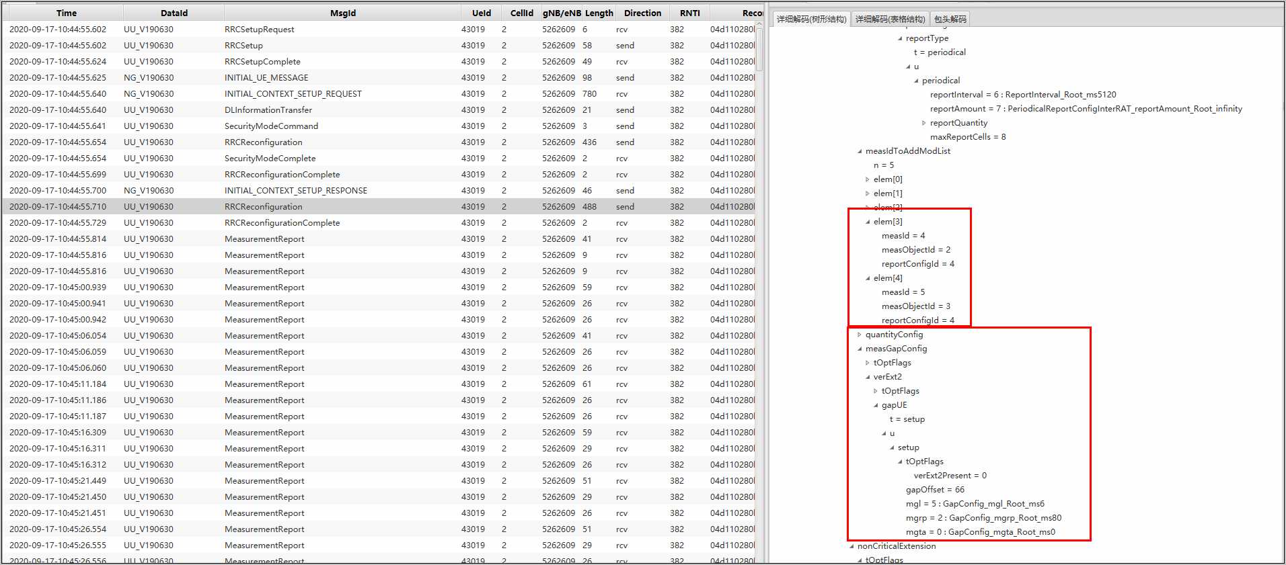Collapse the elem[4] tree node
Viewport: 1286px width, 565px height.
(868, 278)
